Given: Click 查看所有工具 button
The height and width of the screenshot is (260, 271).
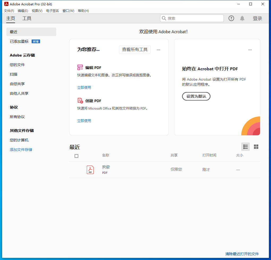Looking at the screenshot, I should pos(135,50).
